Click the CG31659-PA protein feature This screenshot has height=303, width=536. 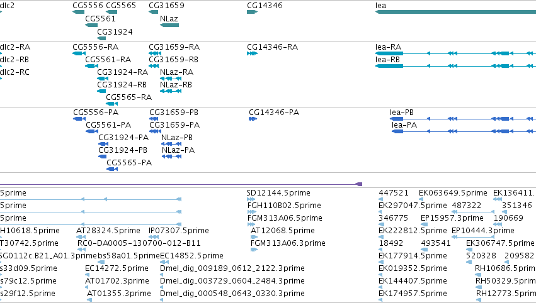(x=155, y=131)
